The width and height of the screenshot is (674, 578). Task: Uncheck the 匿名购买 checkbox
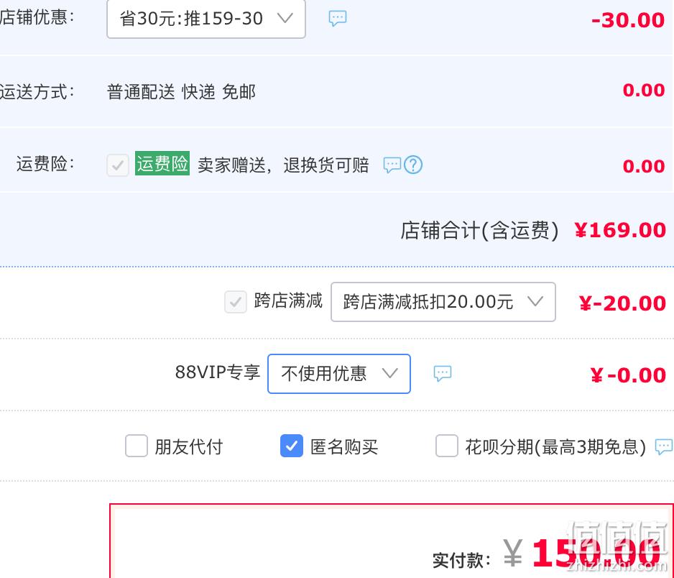[x=292, y=446]
